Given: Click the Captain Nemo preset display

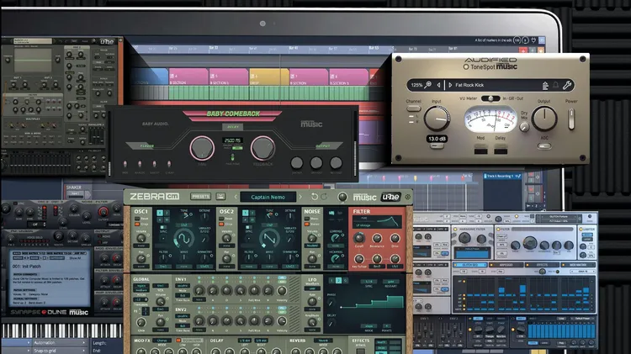Looking at the screenshot, I should [268, 197].
